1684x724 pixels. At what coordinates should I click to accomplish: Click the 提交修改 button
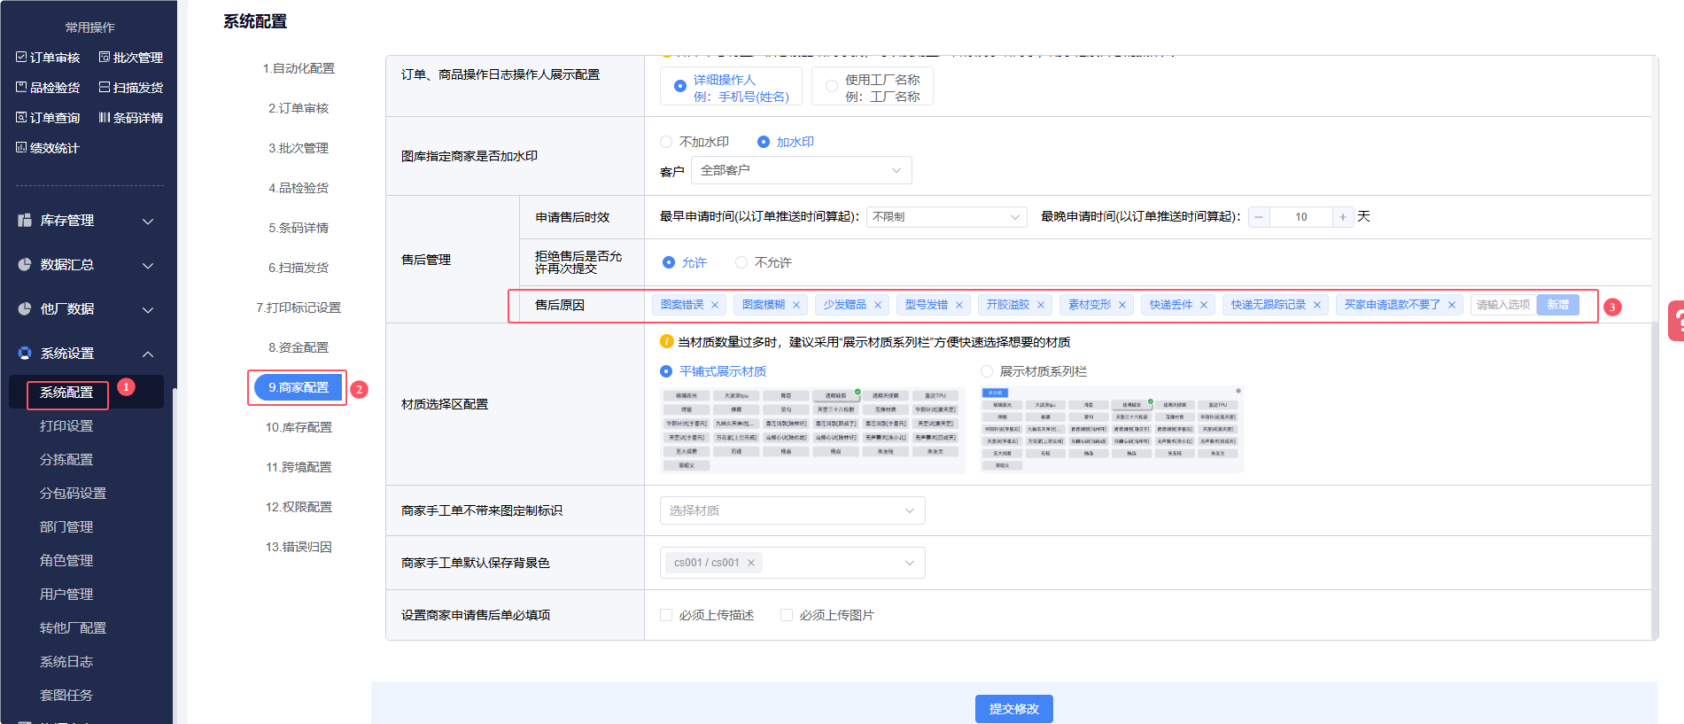[x=1013, y=708]
